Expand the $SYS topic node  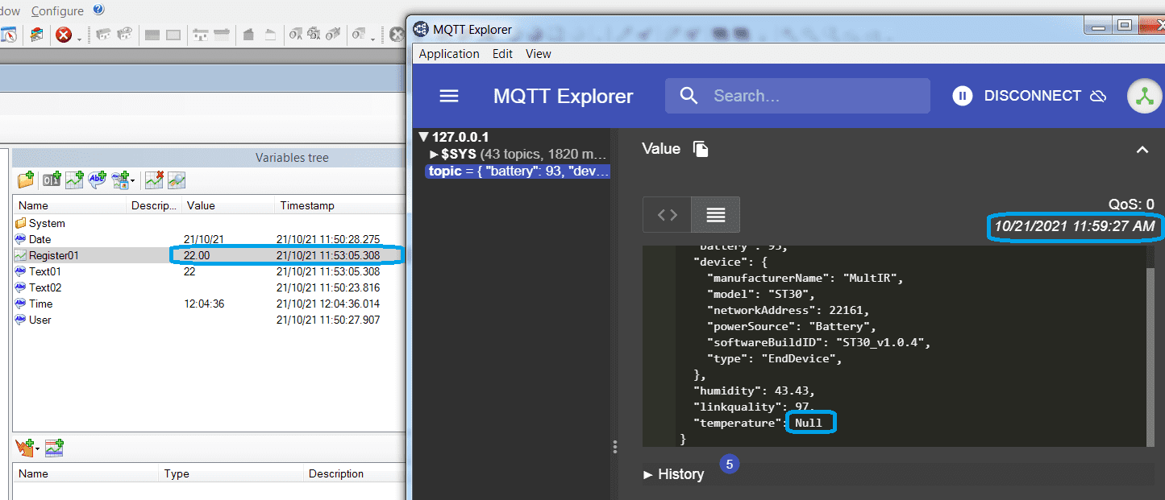click(x=435, y=154)
